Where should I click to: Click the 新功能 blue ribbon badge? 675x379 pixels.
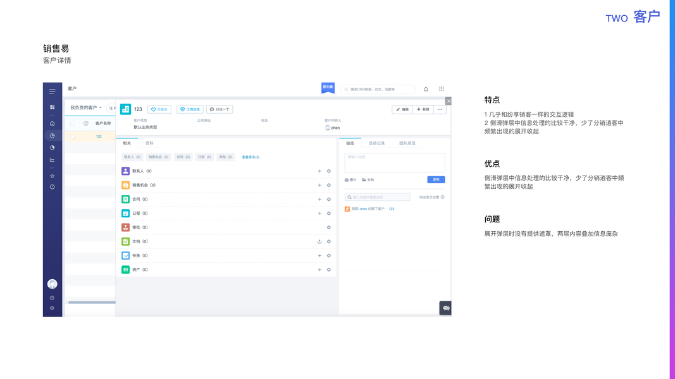click(328, 88)
